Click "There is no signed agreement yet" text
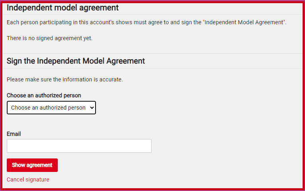The image size is (305, 191). 49,38
